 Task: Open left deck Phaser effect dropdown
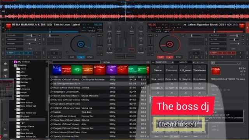[14, 44]
